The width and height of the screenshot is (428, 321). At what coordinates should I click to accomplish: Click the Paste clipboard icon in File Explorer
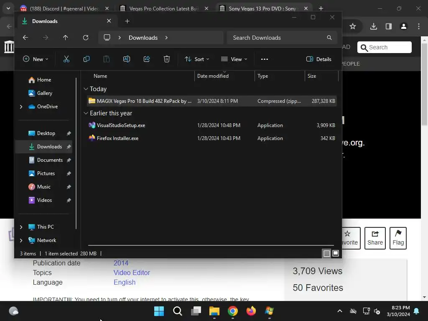(107, 59)
